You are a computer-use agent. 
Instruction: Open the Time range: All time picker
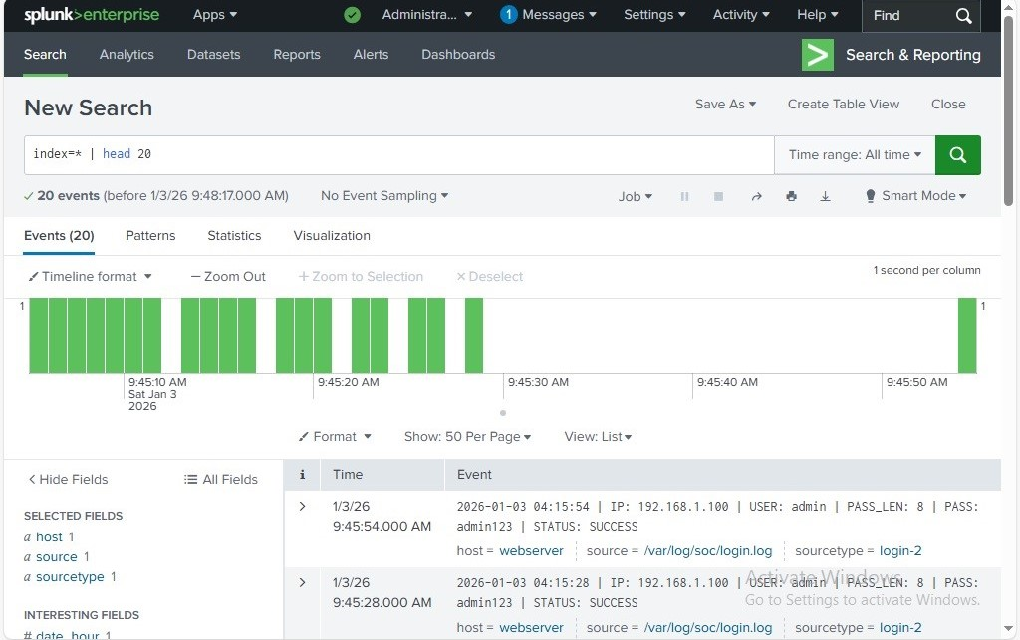point(855,154)
